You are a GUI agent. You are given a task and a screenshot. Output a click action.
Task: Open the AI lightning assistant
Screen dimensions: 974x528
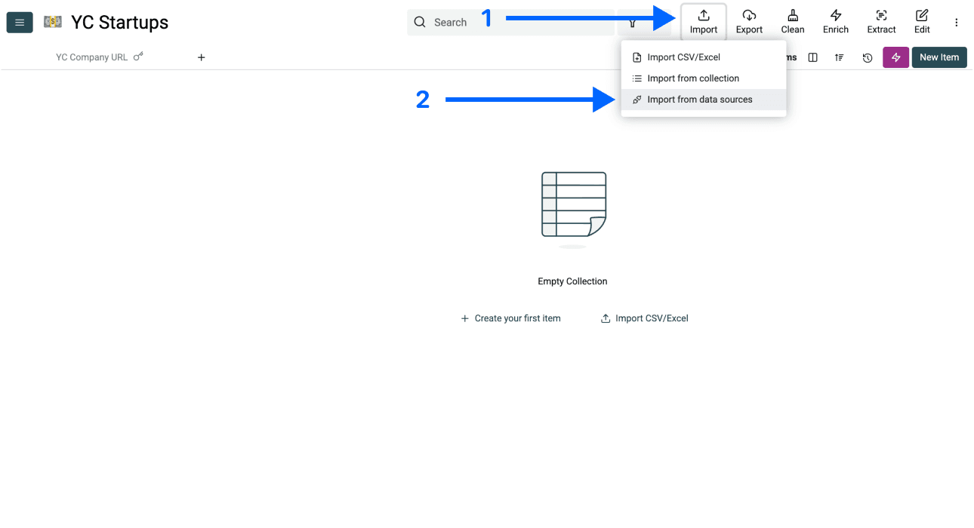[x=895, y=57]
